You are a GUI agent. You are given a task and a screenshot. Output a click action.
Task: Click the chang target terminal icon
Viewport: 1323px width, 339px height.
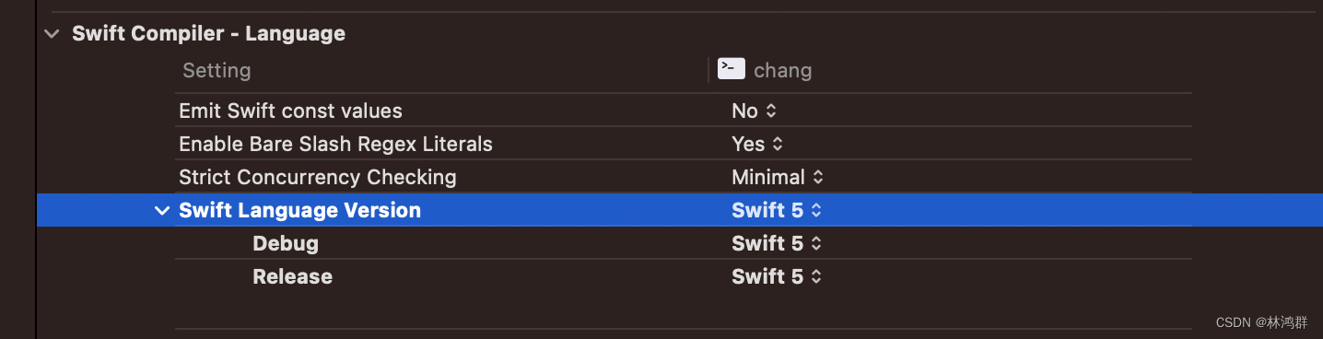(732, 69)
